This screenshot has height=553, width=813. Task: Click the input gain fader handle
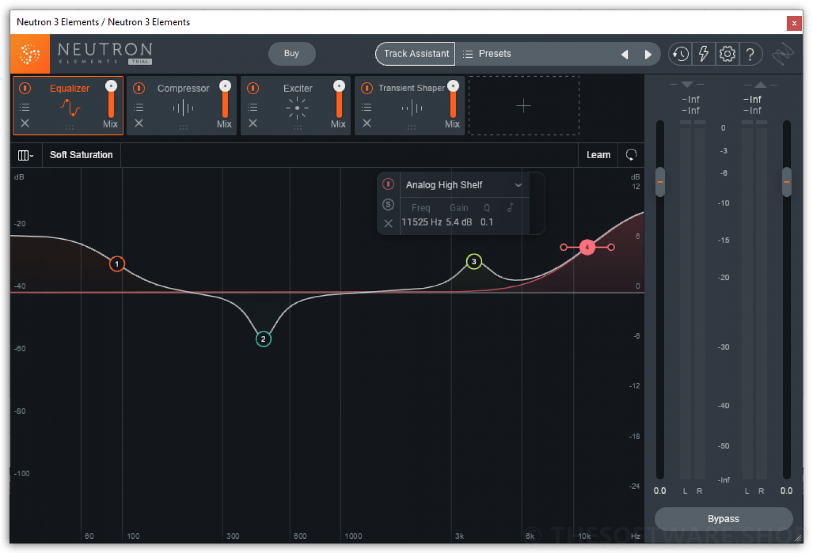[x=660, y=182]
